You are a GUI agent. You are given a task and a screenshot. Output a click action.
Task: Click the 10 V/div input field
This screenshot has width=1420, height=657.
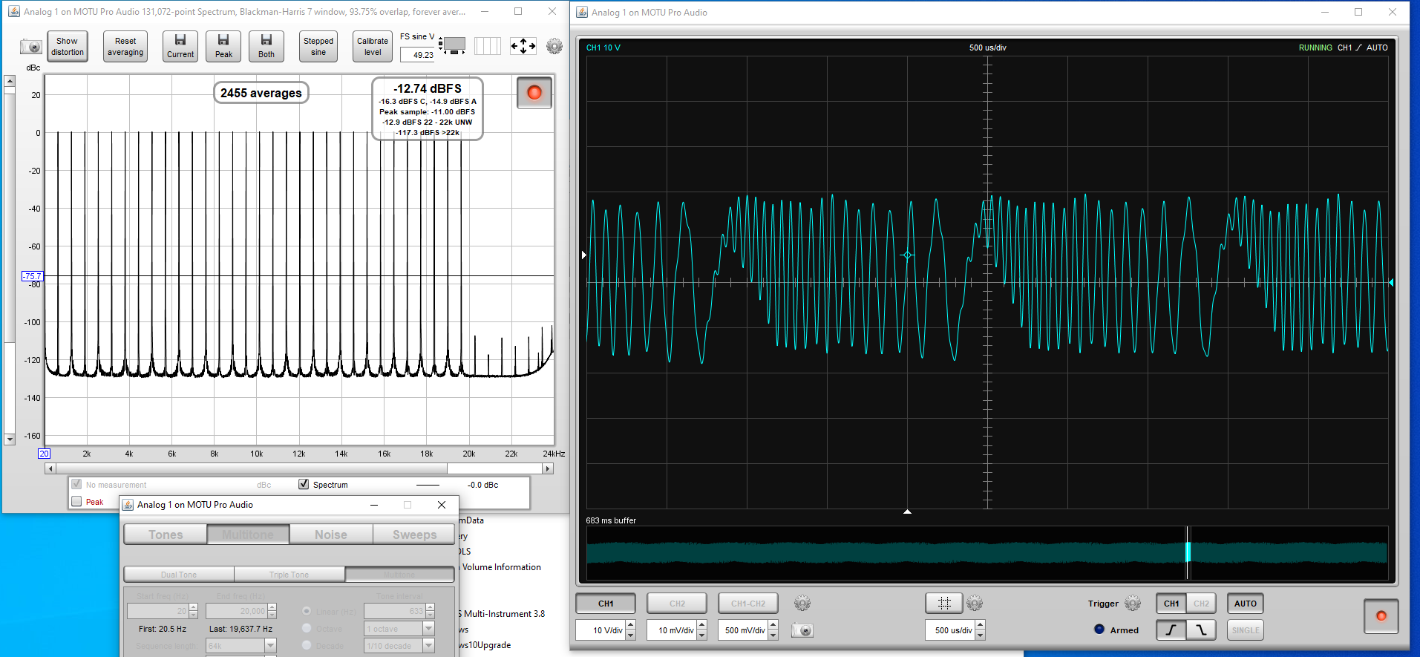point(601,630)
